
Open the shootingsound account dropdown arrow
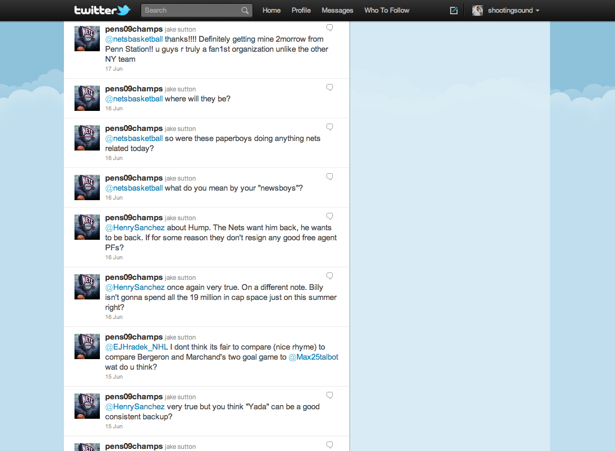(538, 11)
